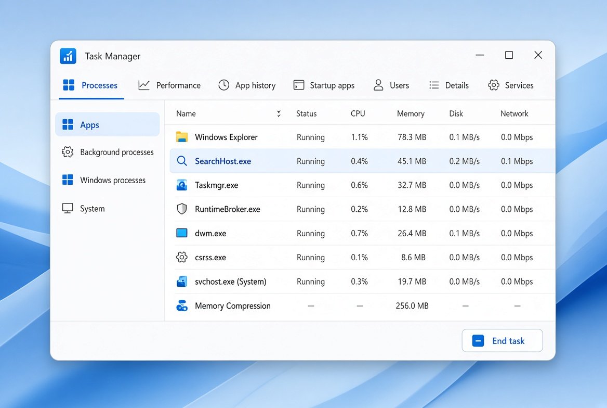
Task: Open the App history tab
Action: tap(247, 85)
